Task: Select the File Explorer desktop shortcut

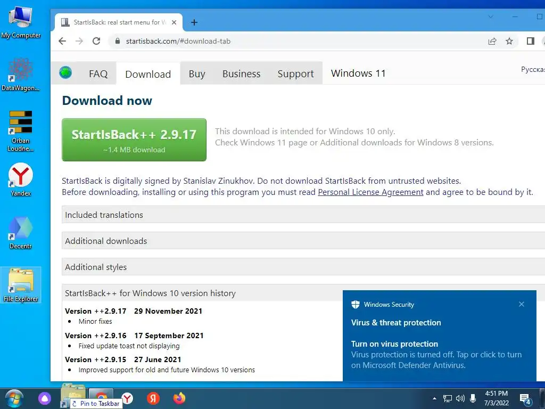Action: [x=21, y=285]
